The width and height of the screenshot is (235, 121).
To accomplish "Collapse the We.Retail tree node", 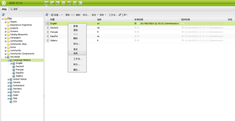I will click(x=5, y=57).
